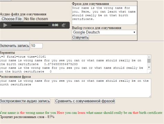Click the Варианты scrollbar thumb
164x124 pixels.
coord(149,61)
